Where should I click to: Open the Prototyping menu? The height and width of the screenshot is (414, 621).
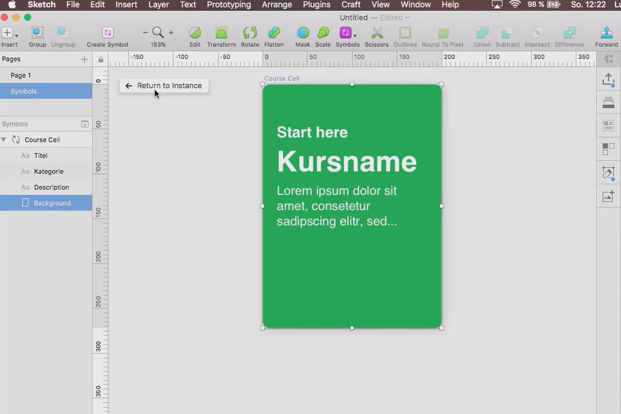[229, 5]
